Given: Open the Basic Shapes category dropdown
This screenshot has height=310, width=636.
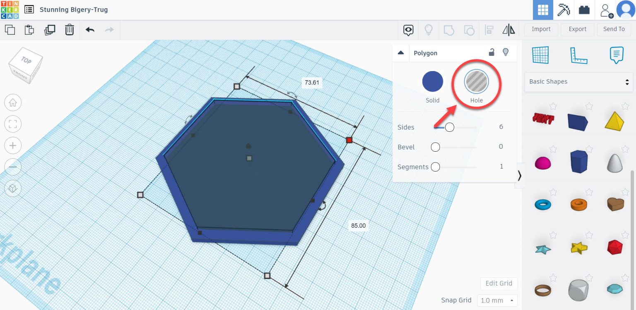Looking at the screenshot, I should coord(578,81).
